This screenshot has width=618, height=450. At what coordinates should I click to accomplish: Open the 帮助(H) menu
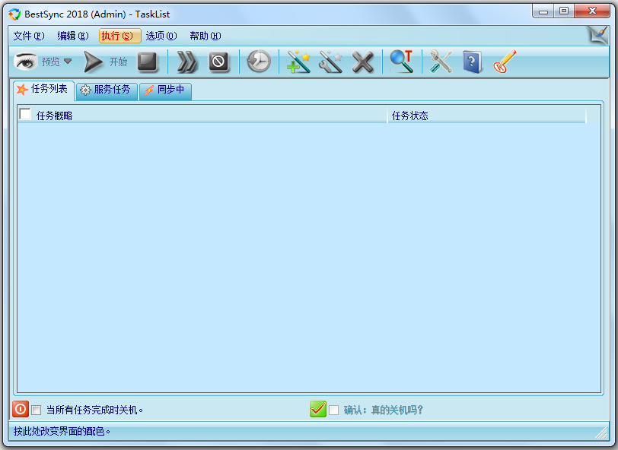click(x=205, y=36)
